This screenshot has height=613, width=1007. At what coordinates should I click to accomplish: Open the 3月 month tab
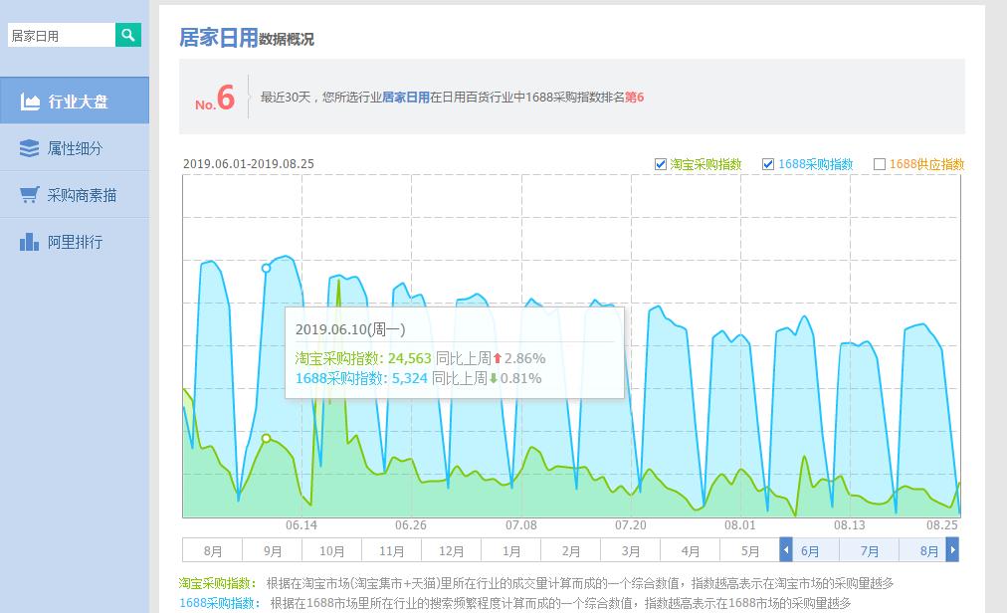[630, 549]
